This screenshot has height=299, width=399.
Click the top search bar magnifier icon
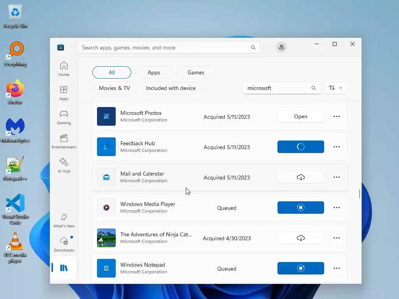[x=253, y=47]
